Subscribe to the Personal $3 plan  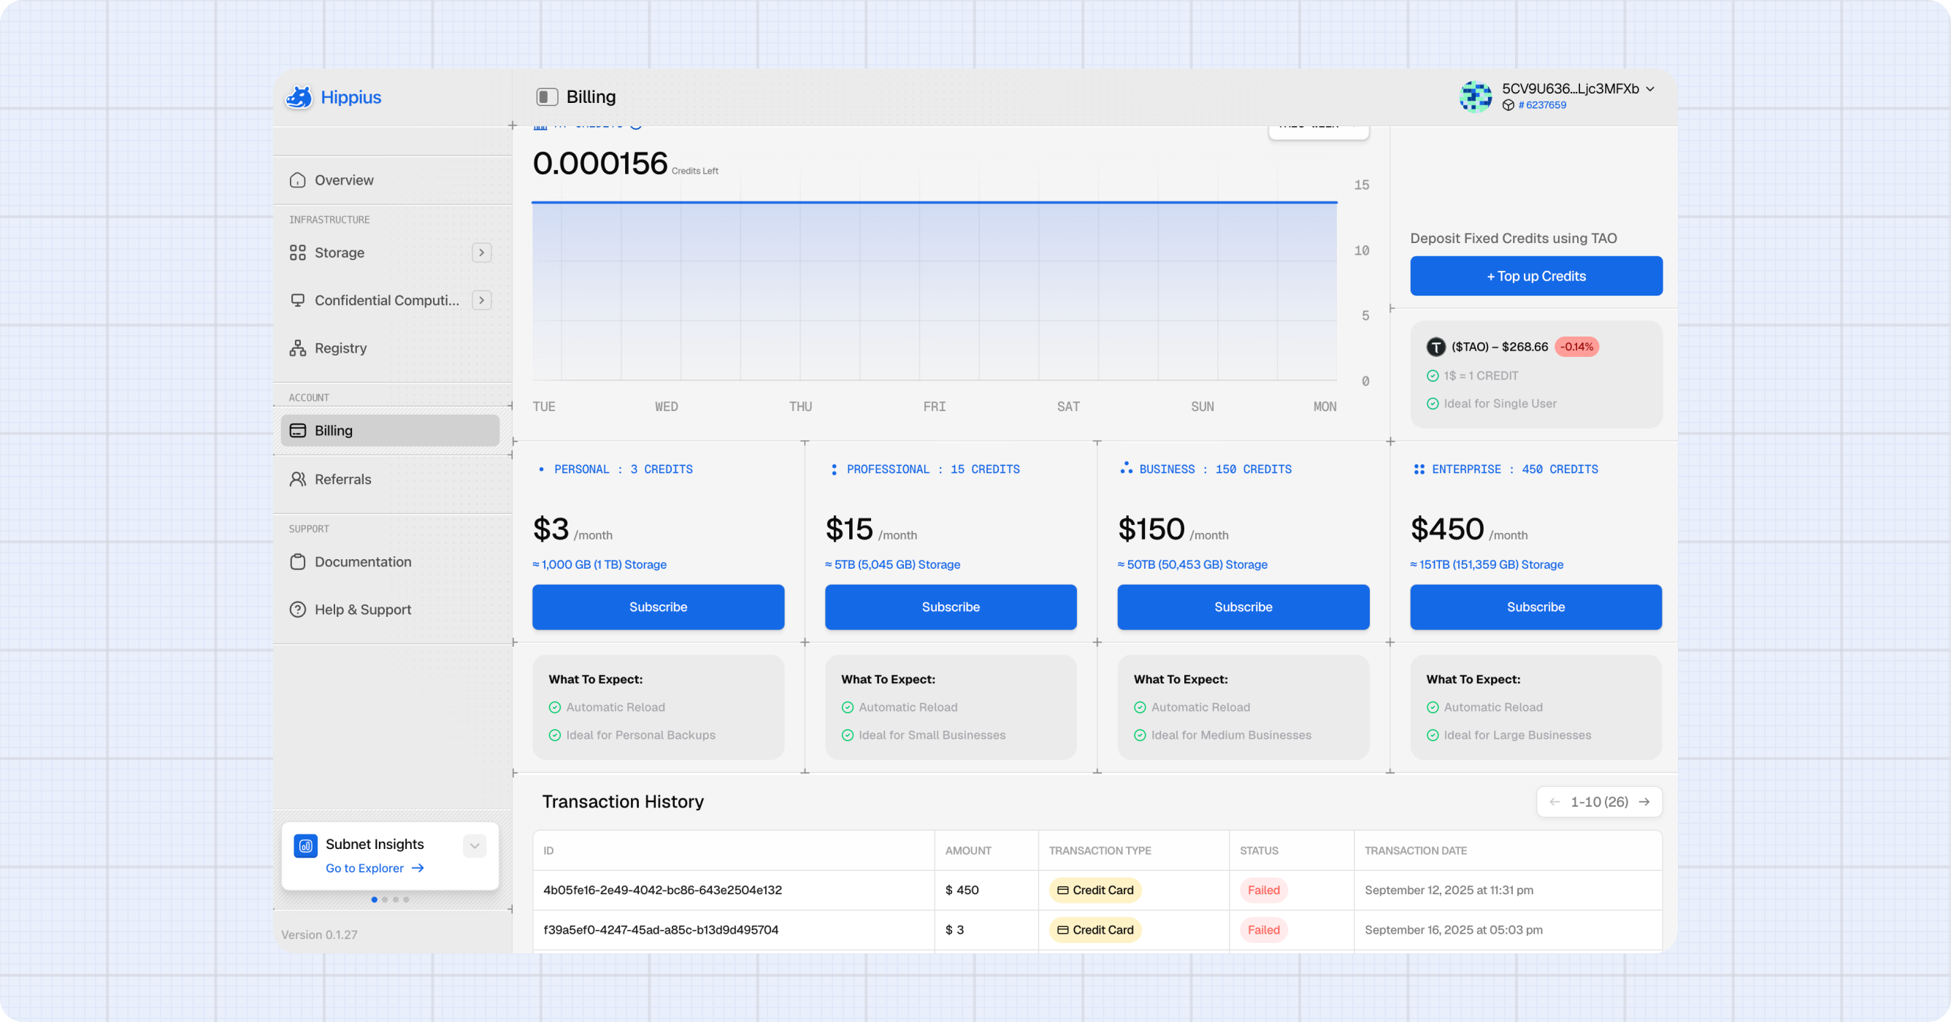point(658,607)
